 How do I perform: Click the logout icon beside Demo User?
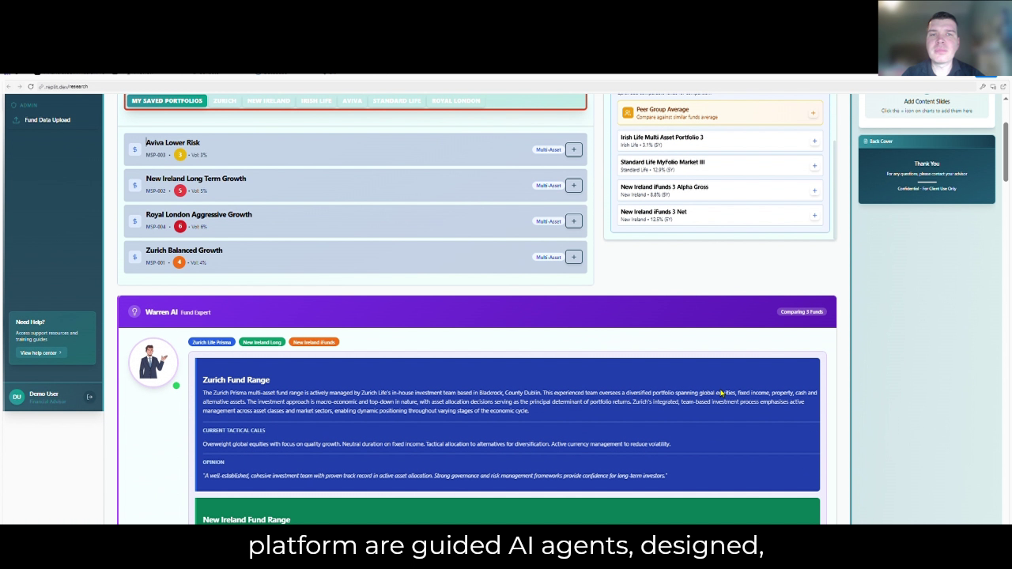tap(89, 397)
